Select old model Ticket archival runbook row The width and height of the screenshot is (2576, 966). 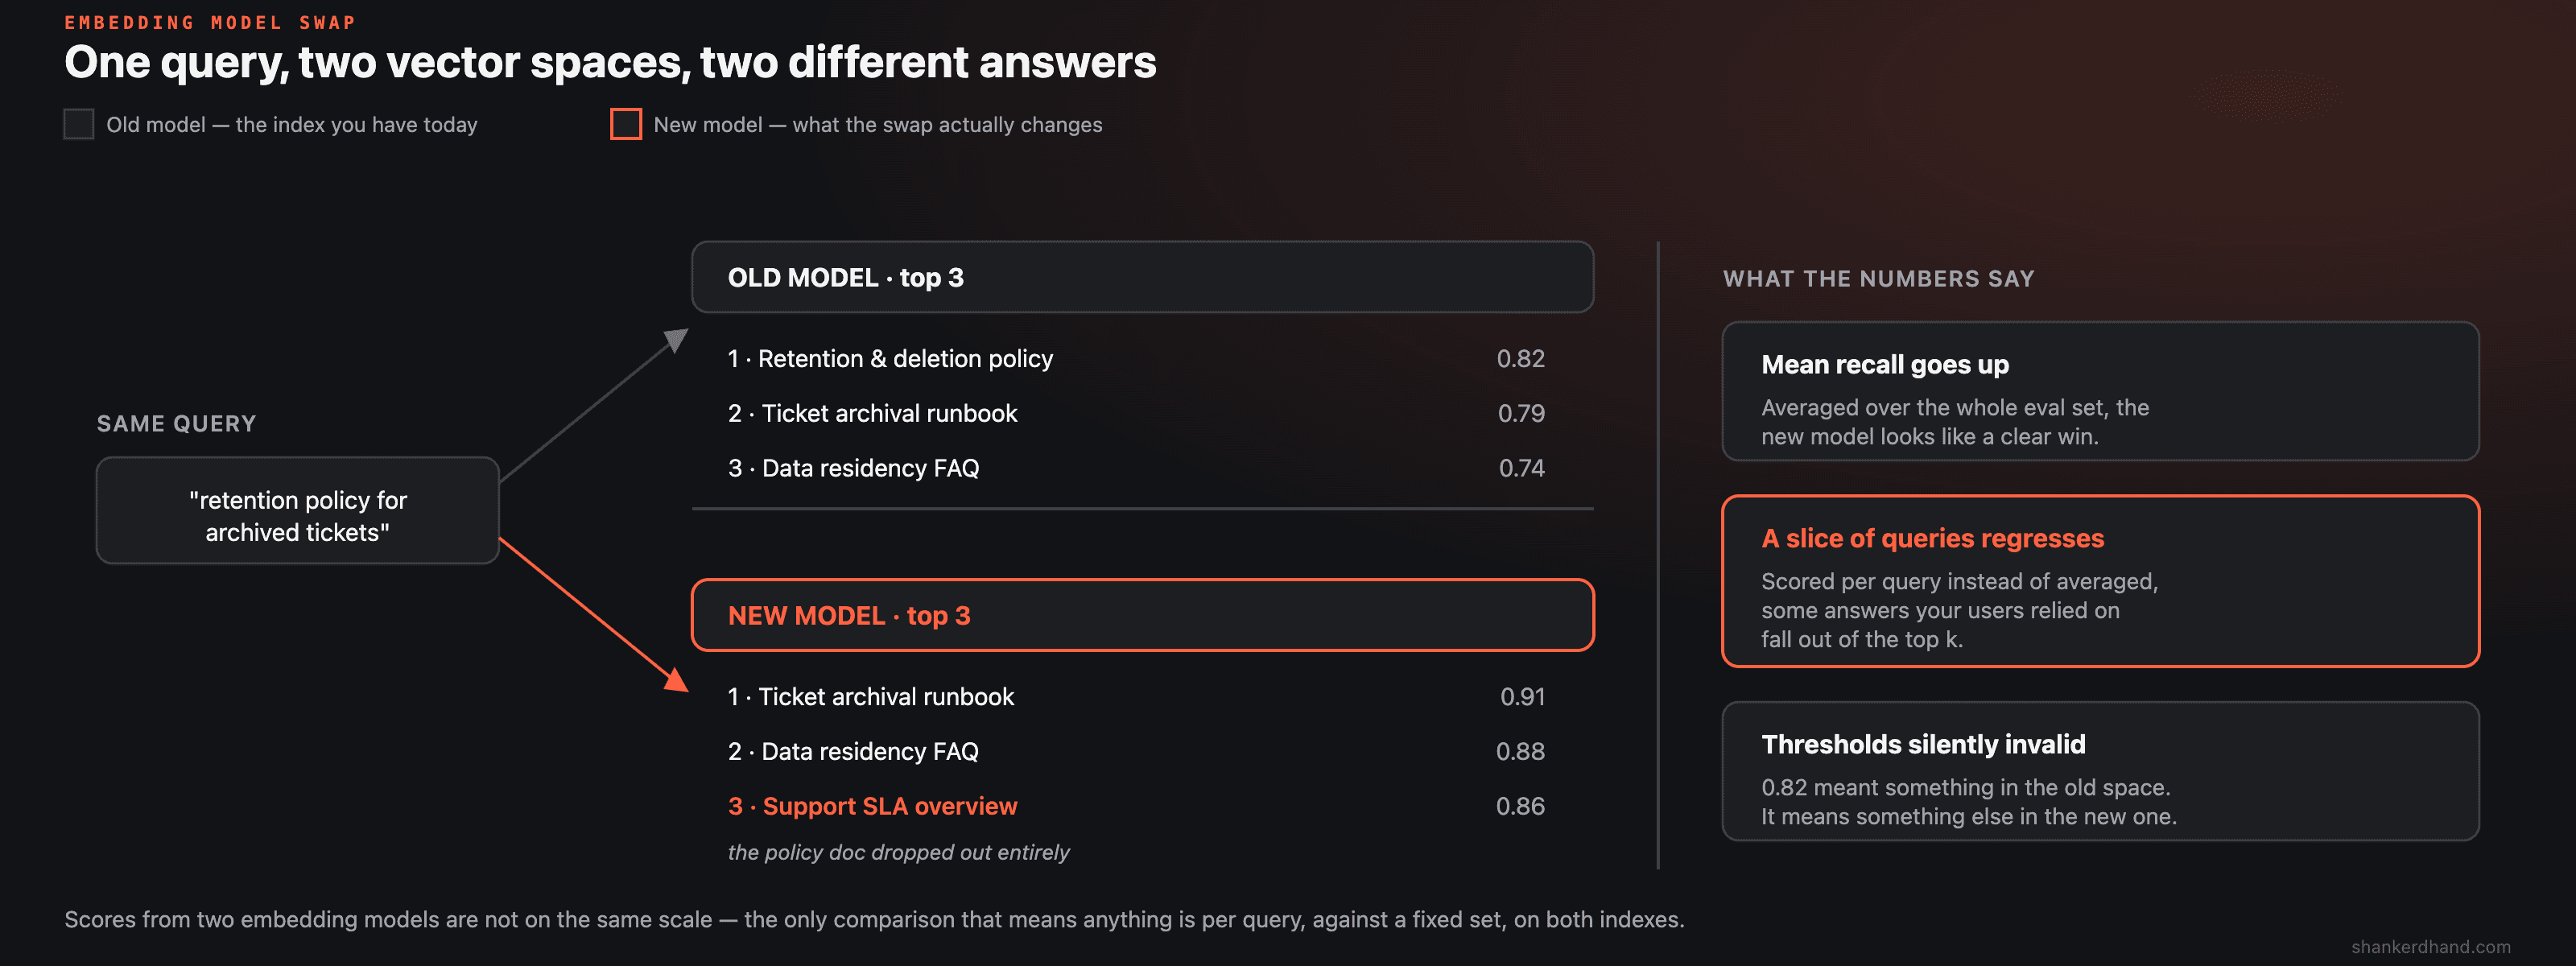pyautogui.click(x=1136, y=413)
